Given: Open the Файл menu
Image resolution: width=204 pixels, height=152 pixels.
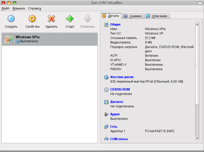Looking at the screenshot, I should (5, 8).
